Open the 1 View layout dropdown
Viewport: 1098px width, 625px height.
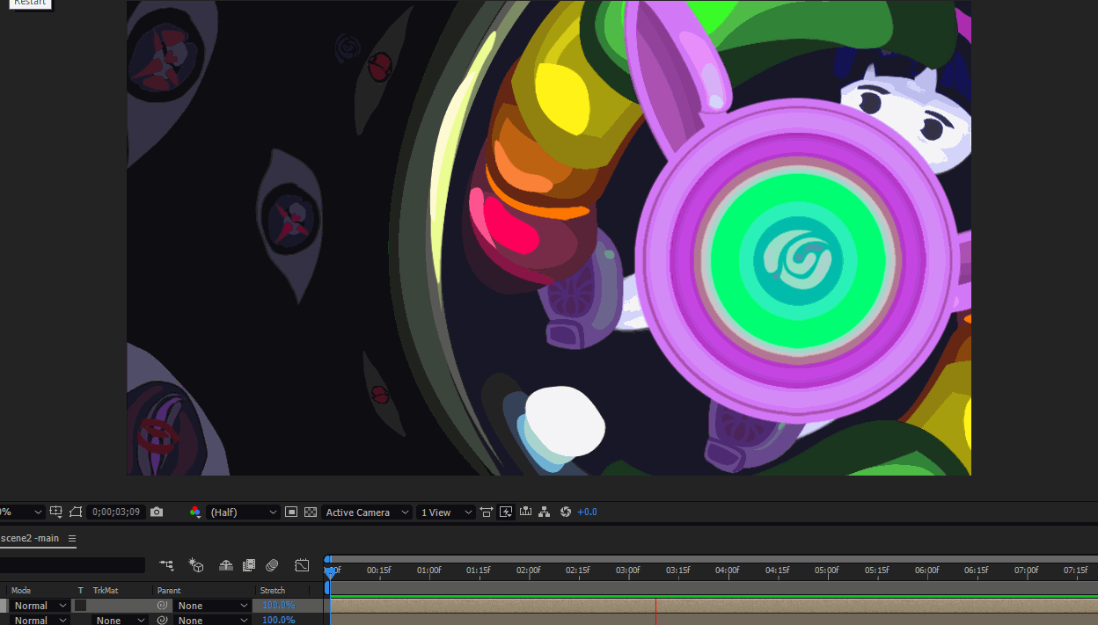(446, 512)
